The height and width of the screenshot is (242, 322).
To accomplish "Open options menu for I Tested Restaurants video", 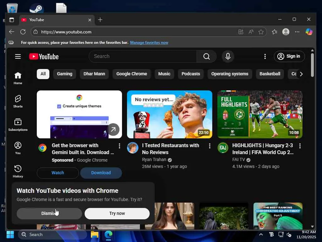I will point(209,146).
